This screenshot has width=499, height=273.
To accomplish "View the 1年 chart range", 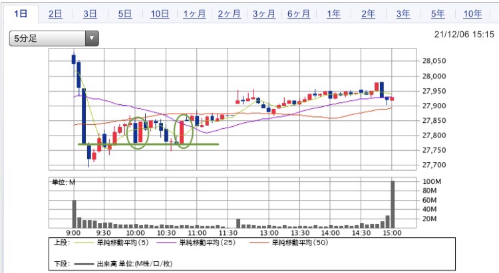I will 333,14.
